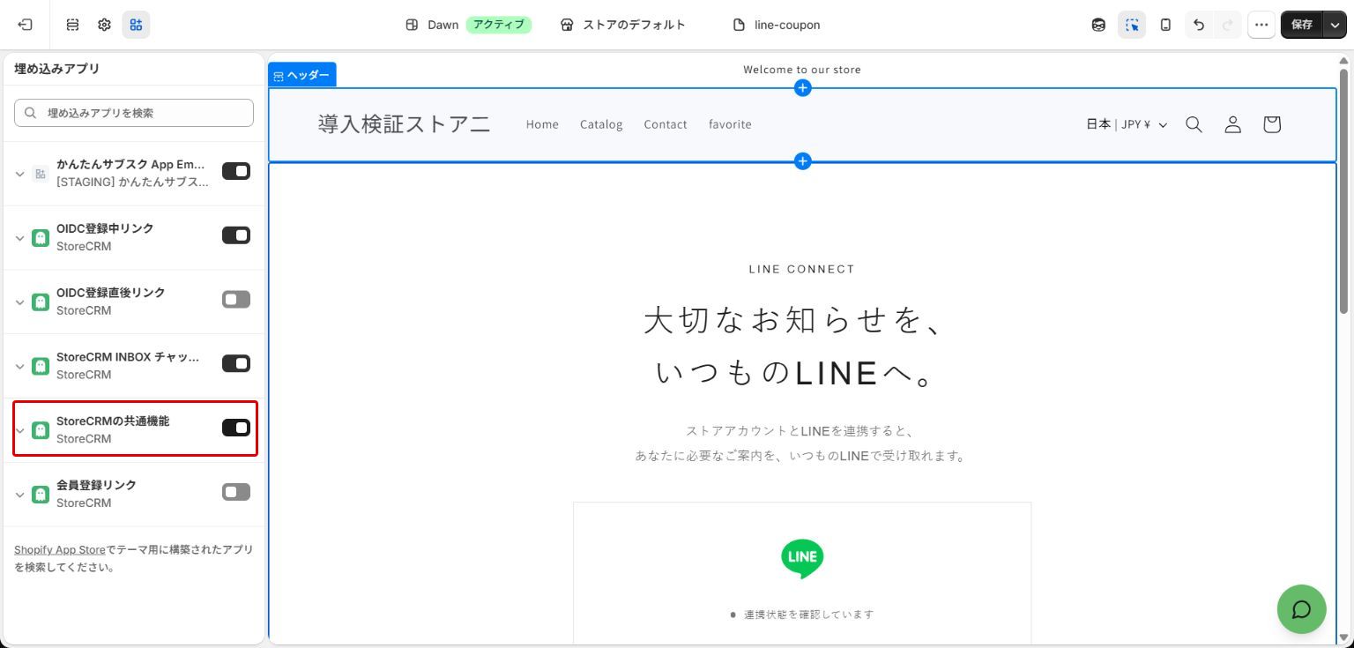Enable the 会員登録リンク toggle

click(x=236, y=492)
